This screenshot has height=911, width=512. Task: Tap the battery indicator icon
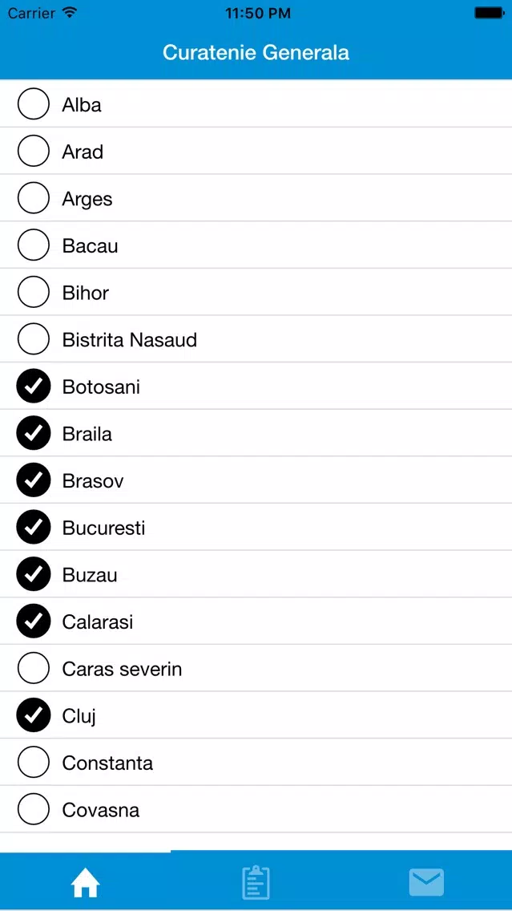pos(488,13)
